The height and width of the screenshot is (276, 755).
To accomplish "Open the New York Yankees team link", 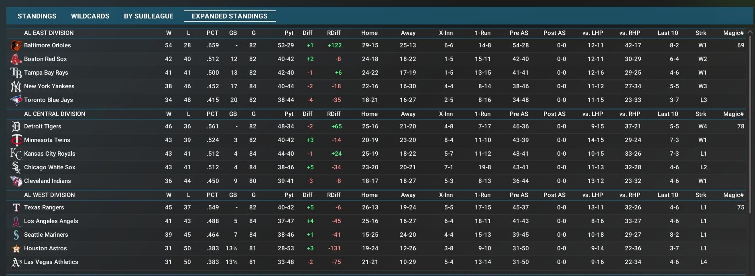I will [49, 86].
